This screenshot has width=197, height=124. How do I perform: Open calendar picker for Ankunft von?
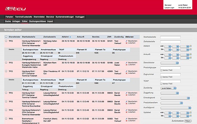pos(191,54)
